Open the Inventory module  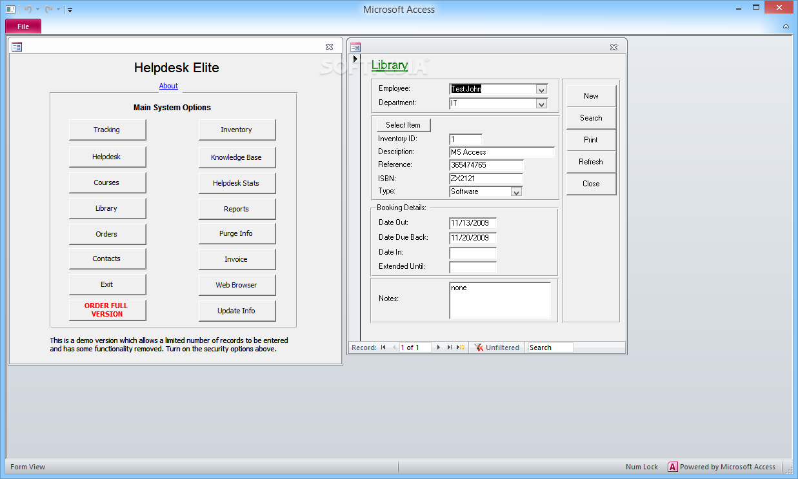coord(237,130)
